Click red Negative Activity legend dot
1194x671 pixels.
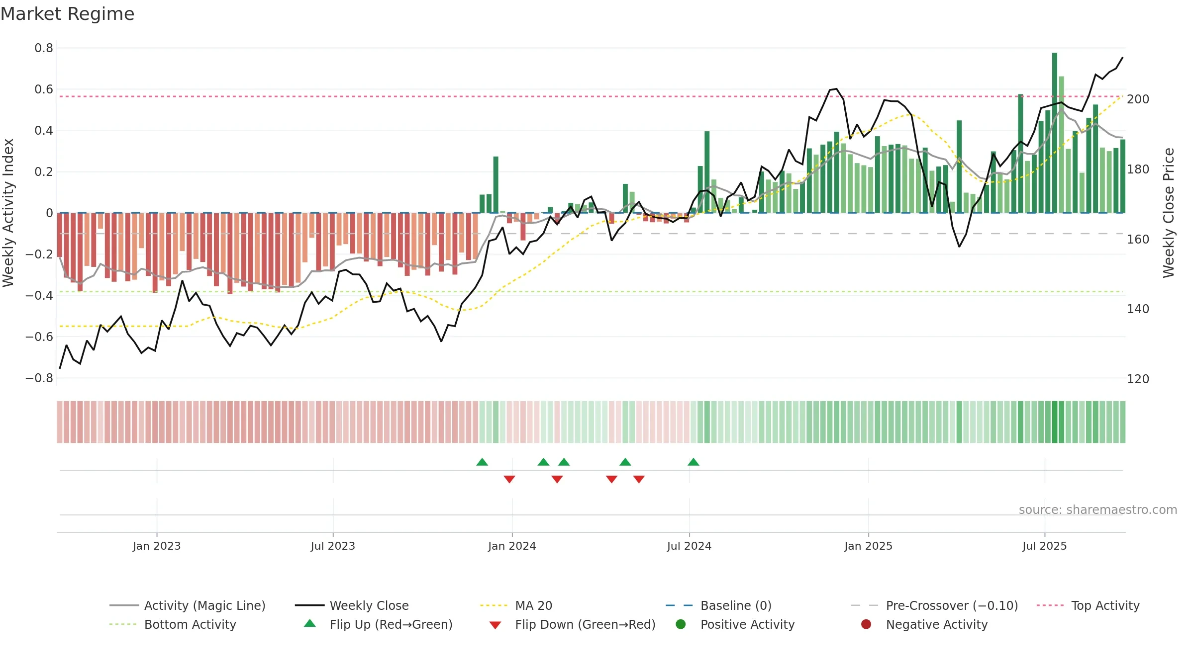tap(866, 624)
